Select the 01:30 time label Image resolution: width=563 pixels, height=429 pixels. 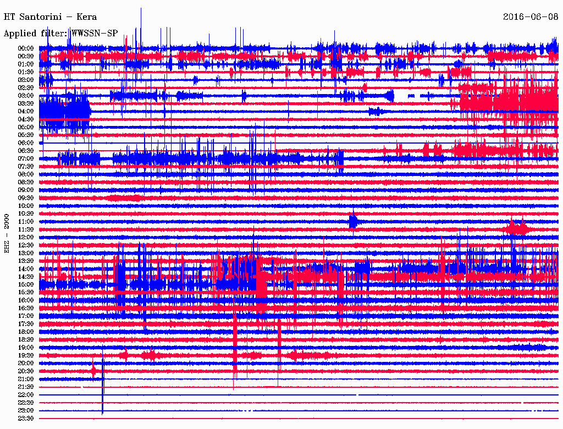pyautogui.click(x=26, y=72)
